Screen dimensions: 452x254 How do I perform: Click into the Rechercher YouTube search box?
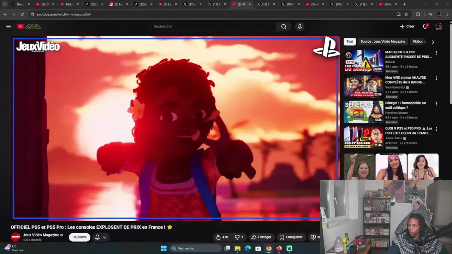pos(213,26)
